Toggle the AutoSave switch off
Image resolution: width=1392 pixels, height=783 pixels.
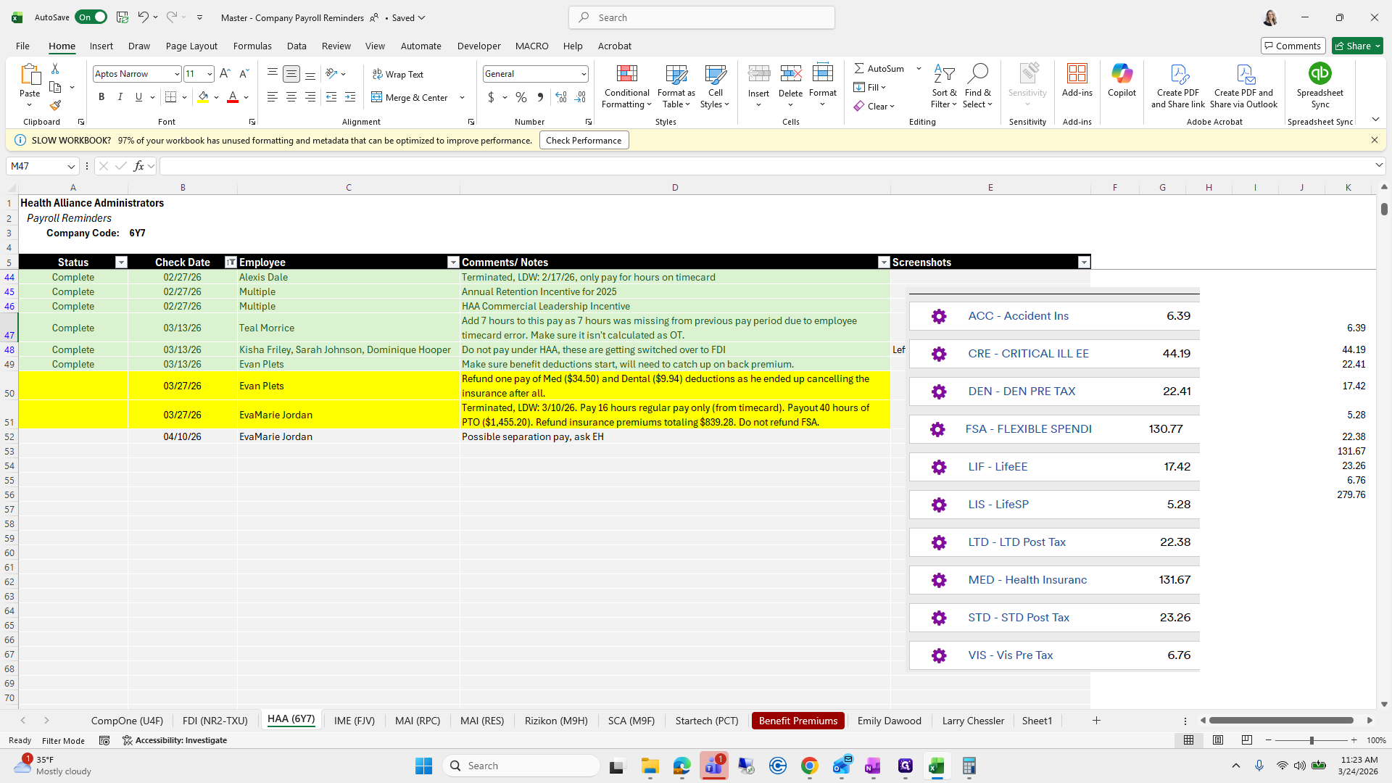(x=91, y=17)
